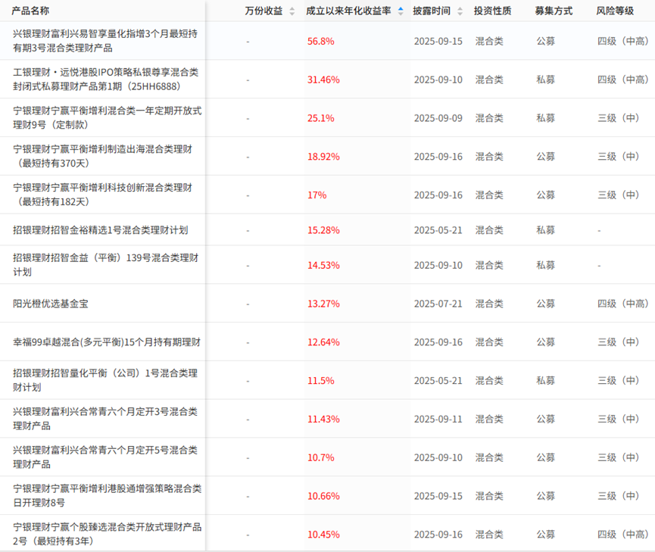The height and width of the screenshot is (552, 655).
Task: Open 兴银理财富利兴合常青六个月定开3号 product
Action: 104,418
